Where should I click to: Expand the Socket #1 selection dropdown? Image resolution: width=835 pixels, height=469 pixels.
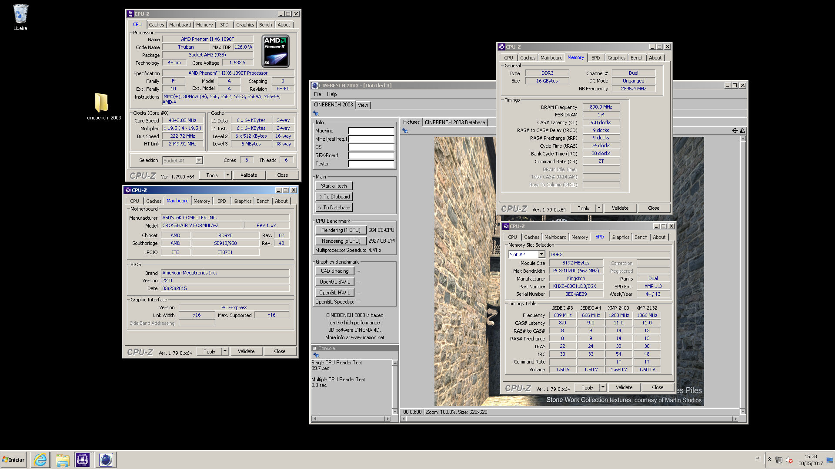199,161
